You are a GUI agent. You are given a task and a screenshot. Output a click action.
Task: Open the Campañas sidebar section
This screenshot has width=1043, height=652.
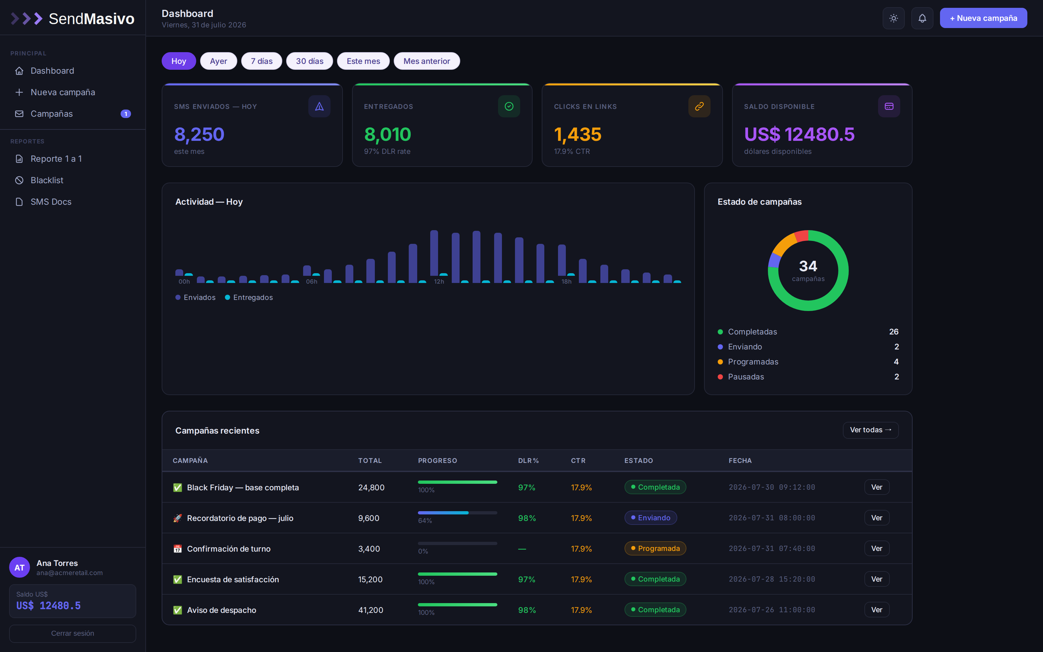pyautogui.click(x=73, y=114)
